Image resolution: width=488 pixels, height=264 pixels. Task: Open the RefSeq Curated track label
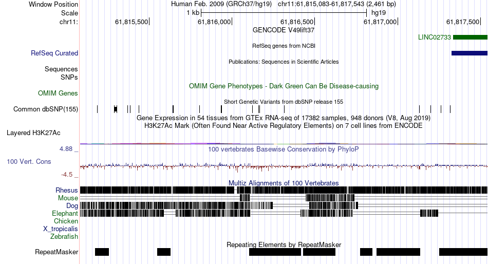(54, 53)
